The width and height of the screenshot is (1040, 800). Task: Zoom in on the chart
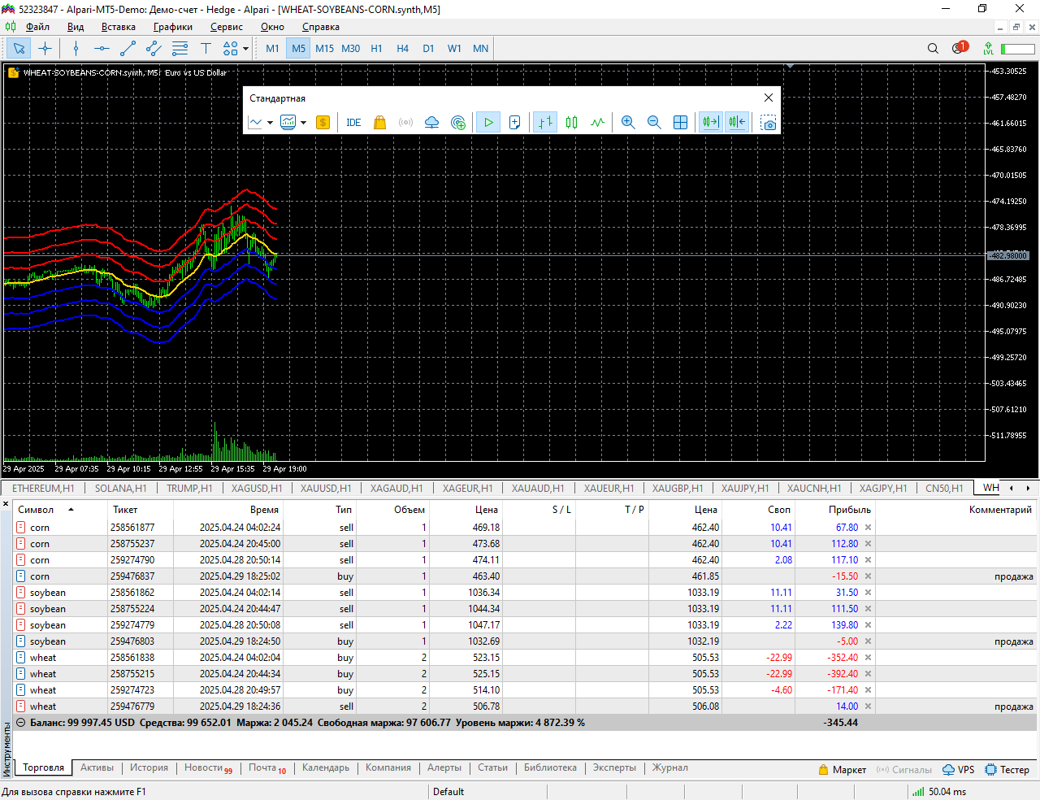[628, 123]
